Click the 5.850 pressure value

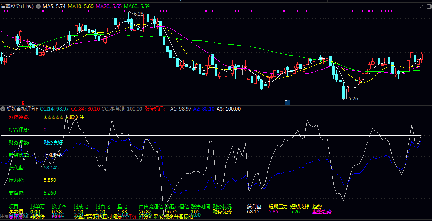point(50,180)
